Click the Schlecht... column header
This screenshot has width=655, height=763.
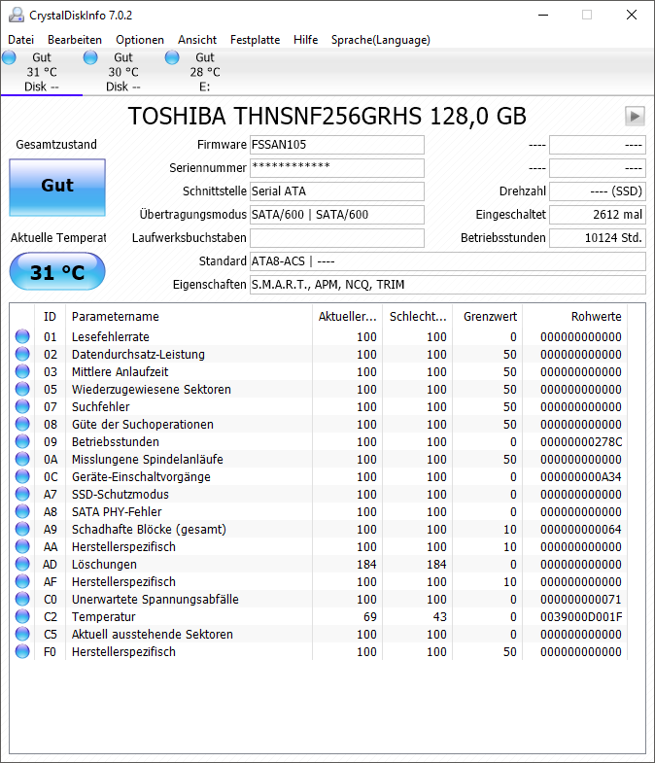pyautogui.click(x=418, y=317)
